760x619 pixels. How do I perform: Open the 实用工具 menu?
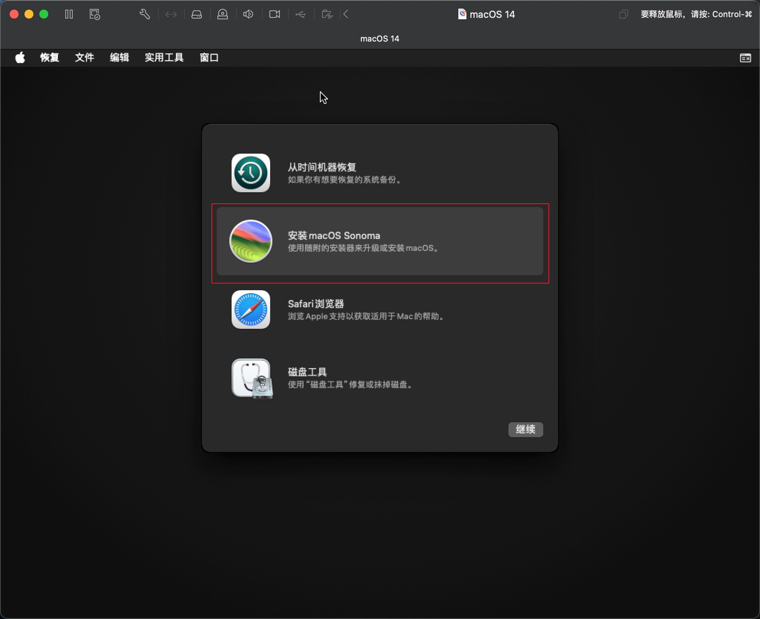click(164, 58)
